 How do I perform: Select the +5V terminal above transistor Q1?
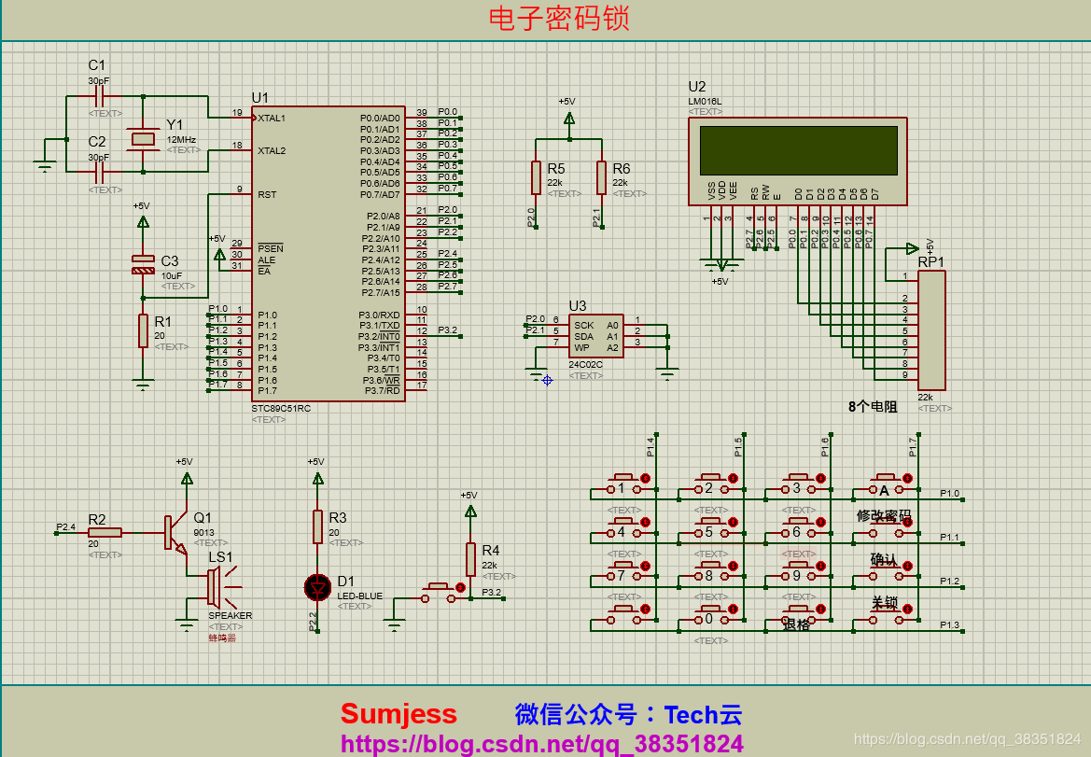point(187,478)
